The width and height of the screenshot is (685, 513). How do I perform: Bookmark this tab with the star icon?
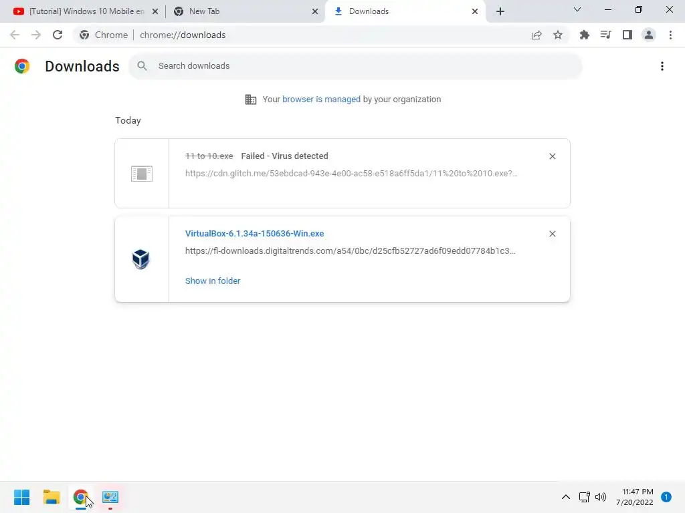click(558, 35)
